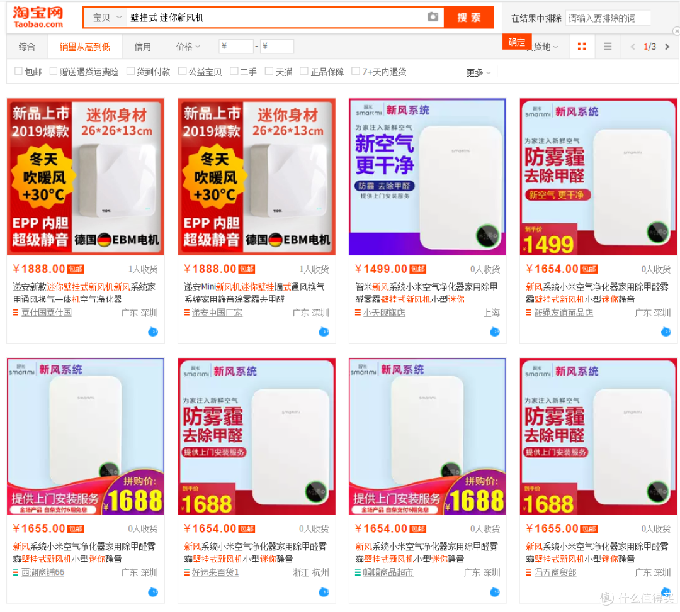Open Wangwang chat for 好运来百货1 card
Screen dimensions: 680x612
pyautogui.click(x=324, y=592)
